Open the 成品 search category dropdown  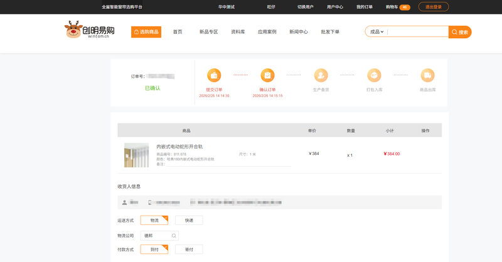click(x=377, y=32)
